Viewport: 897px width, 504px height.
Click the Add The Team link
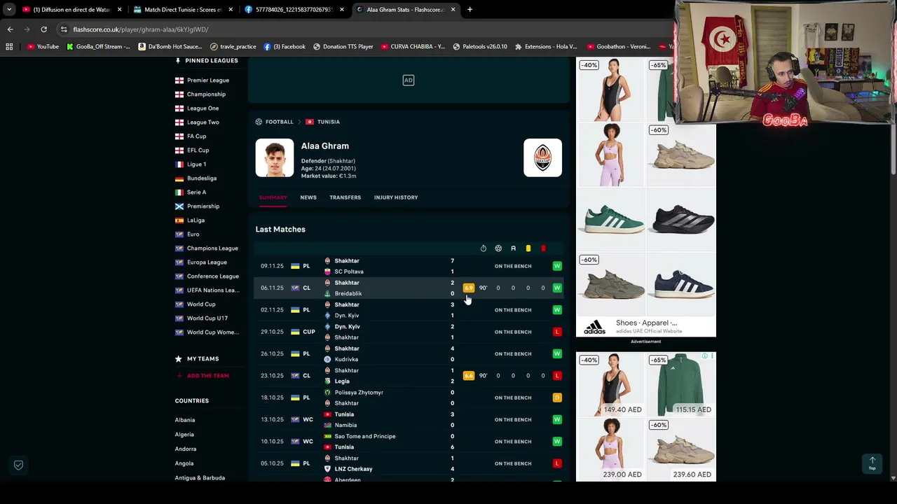[207, 376]
